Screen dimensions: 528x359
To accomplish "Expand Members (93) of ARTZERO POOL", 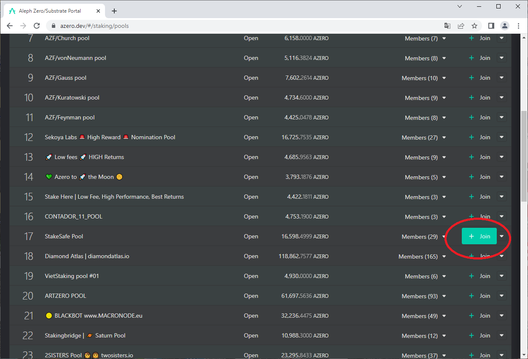I will coord(424,296).
